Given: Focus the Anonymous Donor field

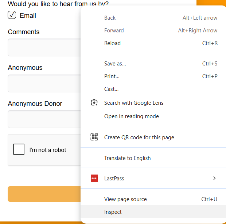Looking at the screenshot, I should coord(44,119).
